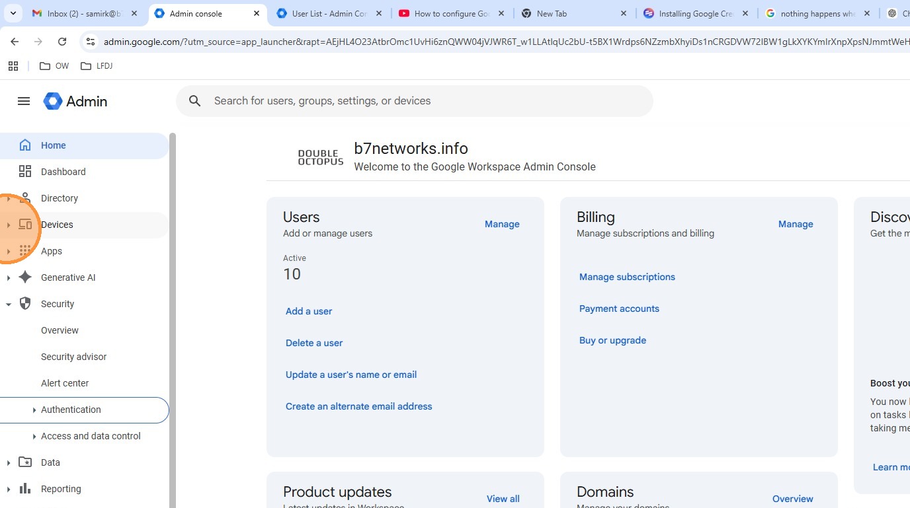Viewport: 910px width, 508px height.
Task: Click the search magnifier icon
Action: 194,101
